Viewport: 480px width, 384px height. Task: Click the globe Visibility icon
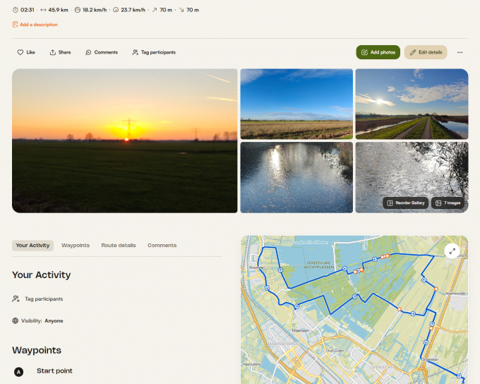[16, 320]
